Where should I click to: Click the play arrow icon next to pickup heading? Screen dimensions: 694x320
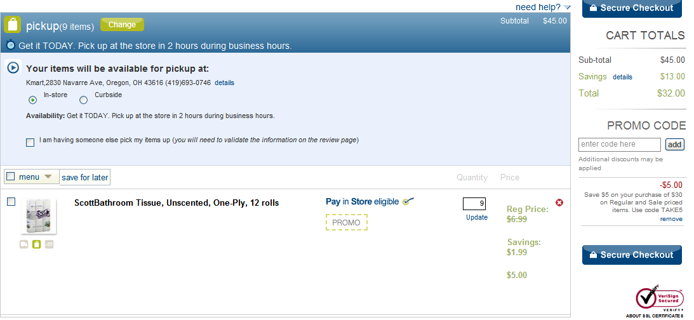click(13, 68)
